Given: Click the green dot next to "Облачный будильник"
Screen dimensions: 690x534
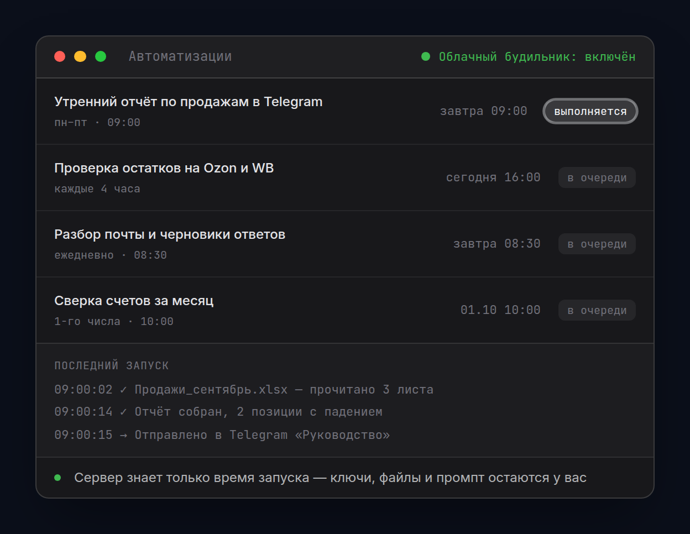Looking at the screenshot, I should (426, 56).
